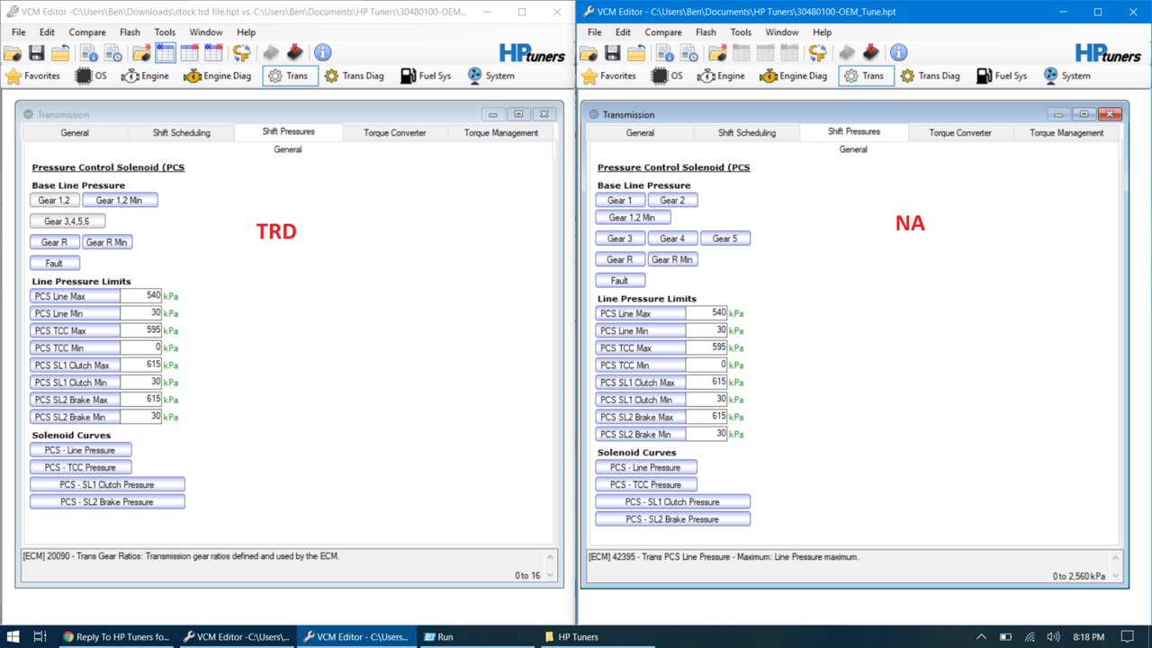Open Favorites star in left TRD window
The image size is (1152, 648).
tap(32, 76)
